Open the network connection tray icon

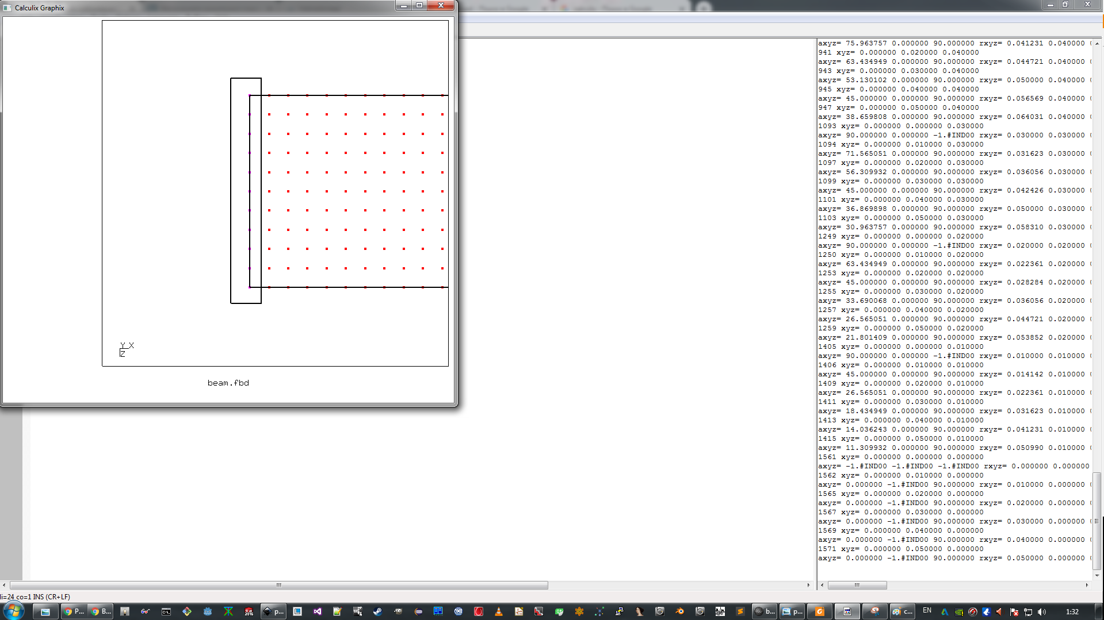pyautogui.click(x=1028, y=612)
